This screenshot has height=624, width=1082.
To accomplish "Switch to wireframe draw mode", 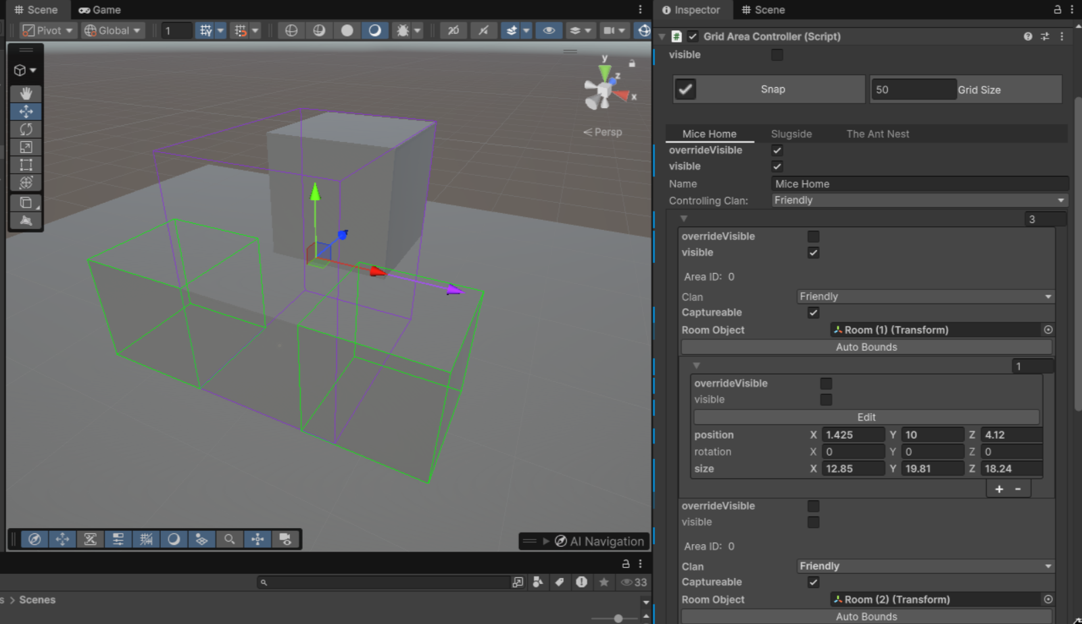I will click(x=291, y=30).
